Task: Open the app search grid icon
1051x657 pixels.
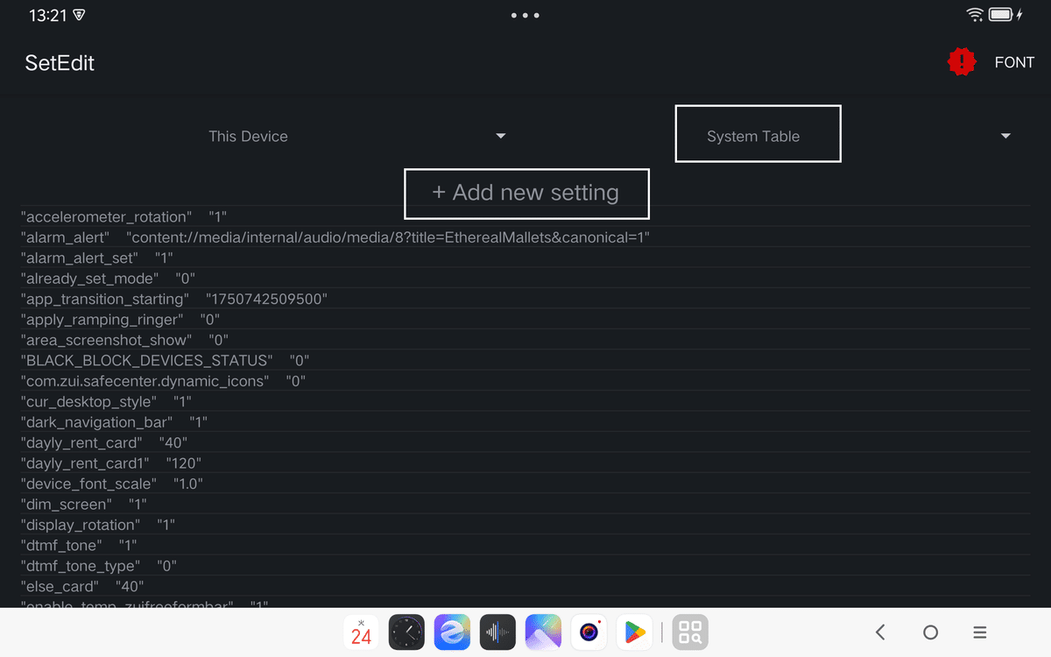Action: pyautogui.click(x=690, y=632)
